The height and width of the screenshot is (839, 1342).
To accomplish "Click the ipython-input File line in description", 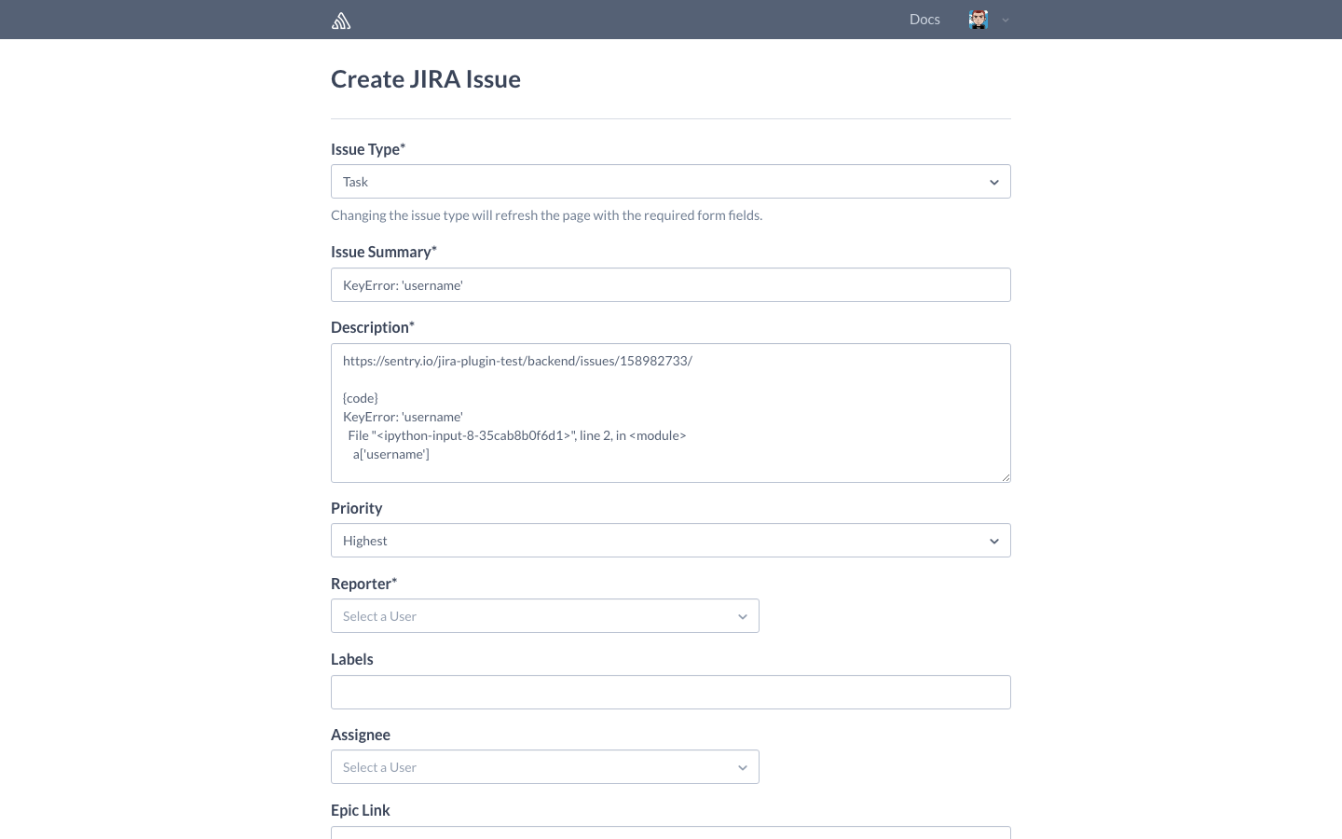I will tap(517, 435).
